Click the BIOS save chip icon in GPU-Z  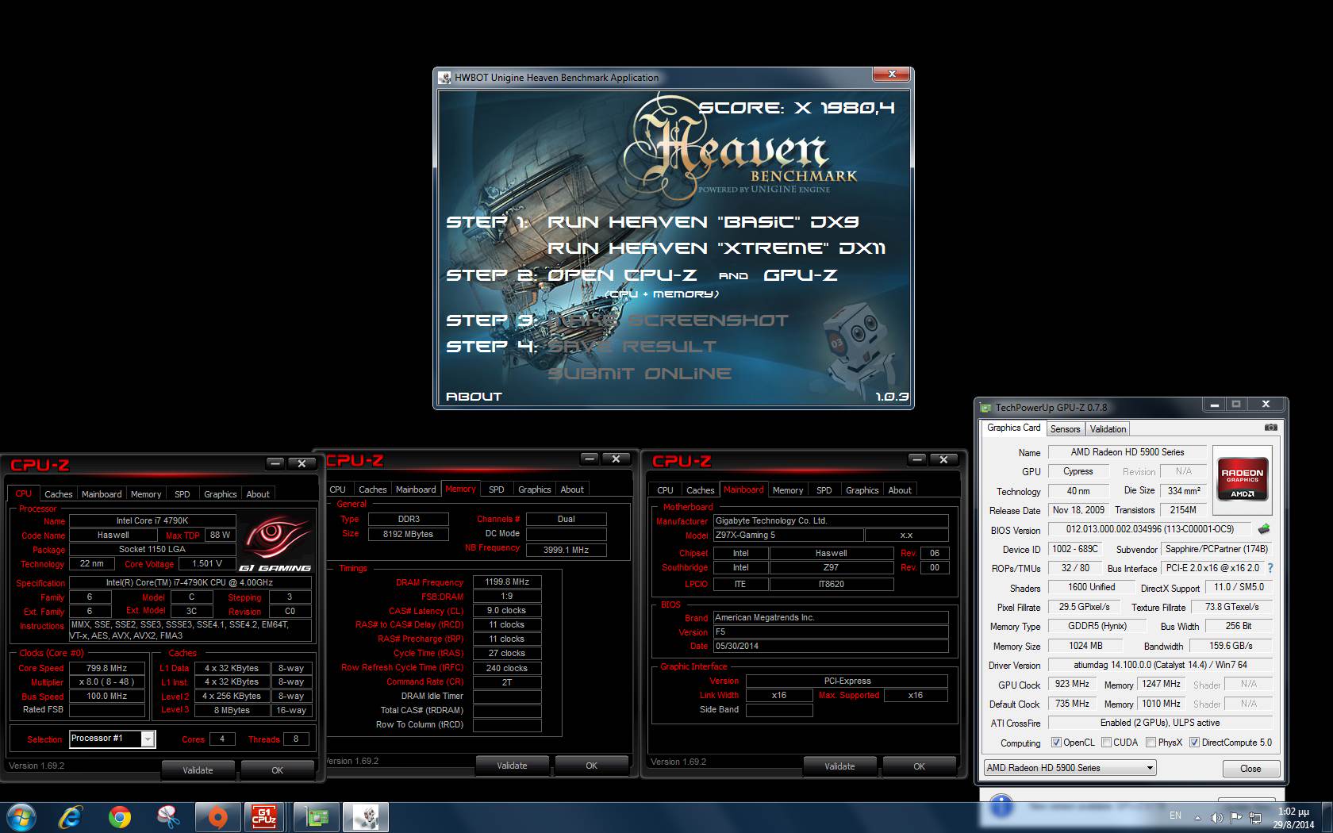(x=1264, y=529)
